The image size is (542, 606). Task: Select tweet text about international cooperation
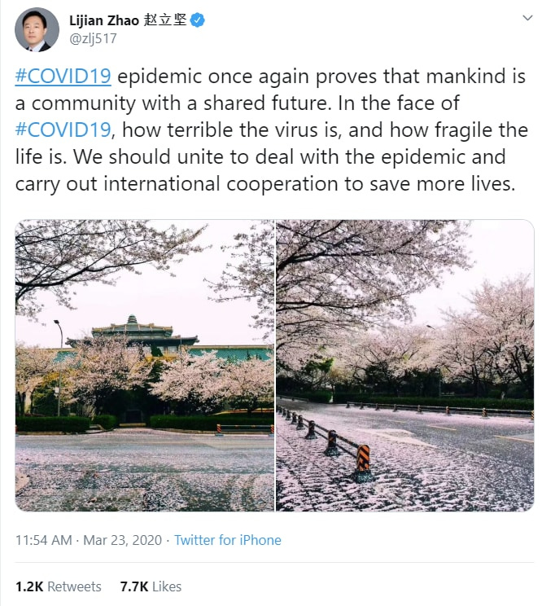click(265, 183)
